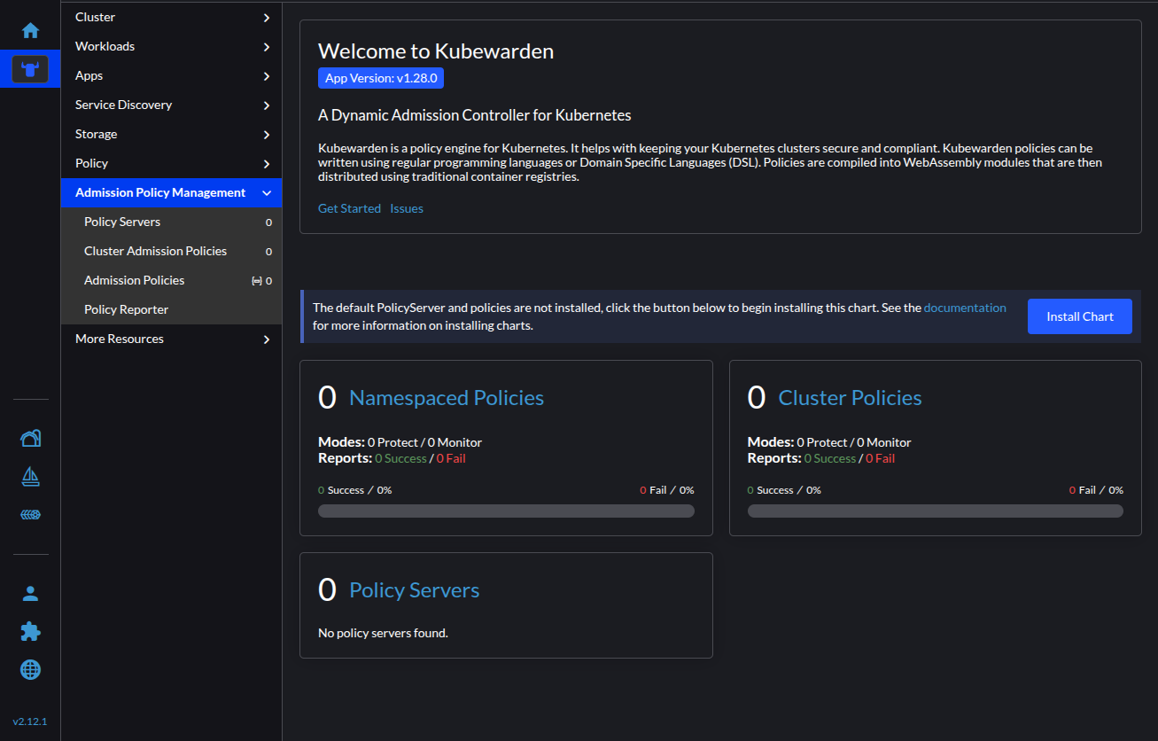Screen dimensions: 1158x741
Task: Collapse the Admission Policy Management section
Action: (x=171, y=192)
